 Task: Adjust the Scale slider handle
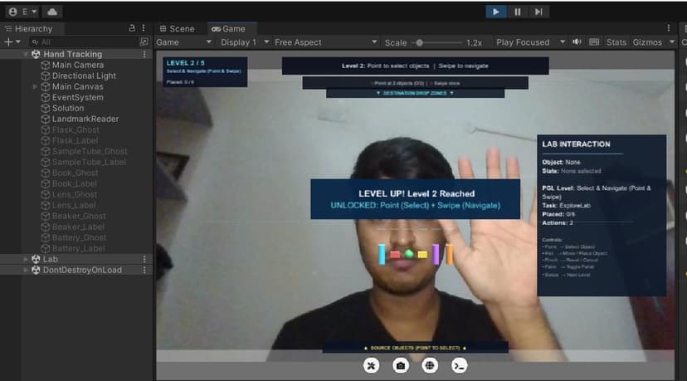(x=419, y=42)
